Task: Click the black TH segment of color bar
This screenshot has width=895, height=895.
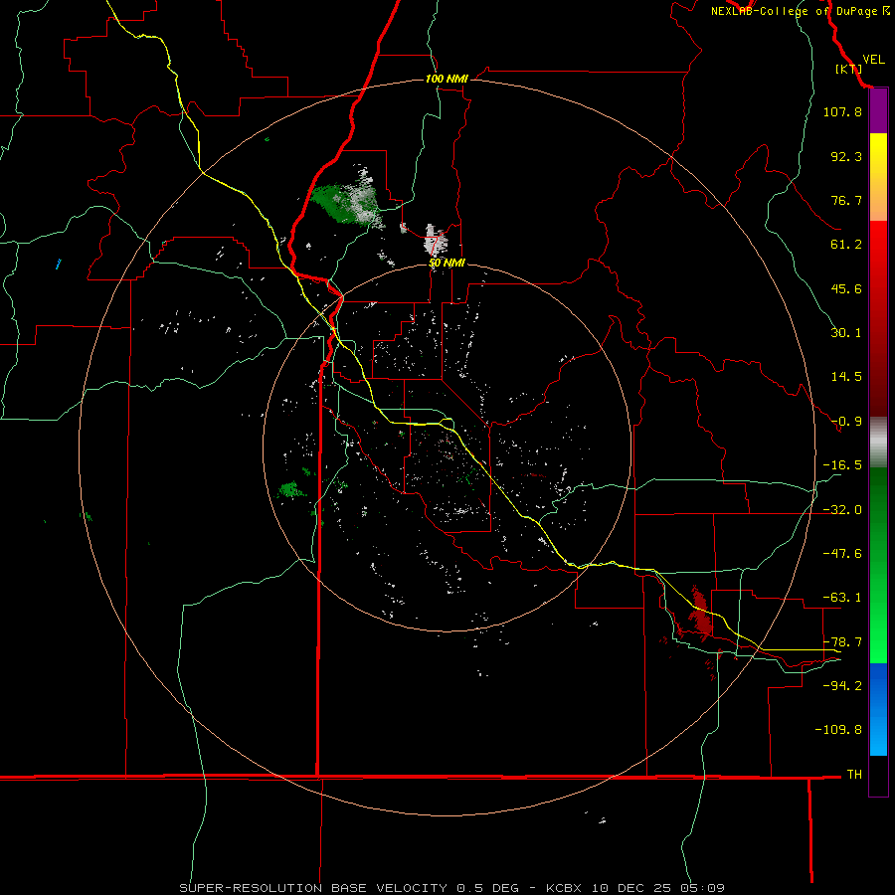Action: point(878,776)
